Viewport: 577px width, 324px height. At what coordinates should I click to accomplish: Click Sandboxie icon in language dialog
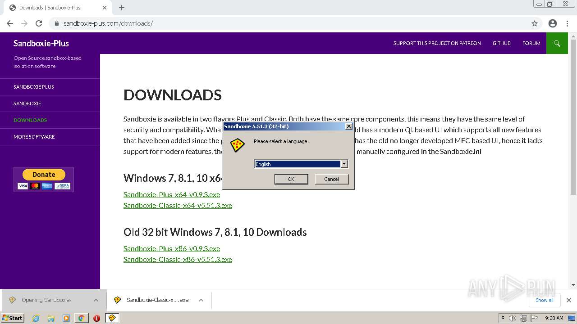click(x=237, y=145)
